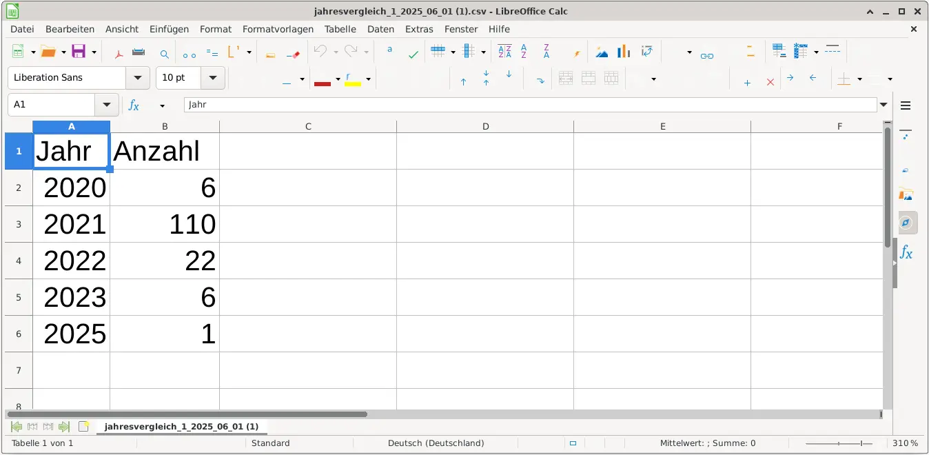Image resolution: width=929 pixels, height=455 pixels.
Task: Toggle the sidebar hide handle
Action: [895, 263]
